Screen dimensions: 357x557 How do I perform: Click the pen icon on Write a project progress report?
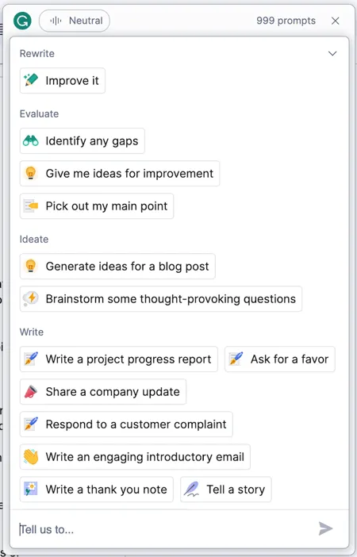(31, 359)
